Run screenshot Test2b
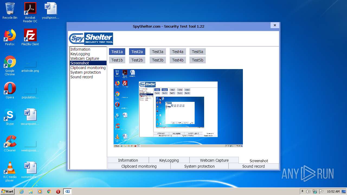347x195 pixels. pos(137,60)
